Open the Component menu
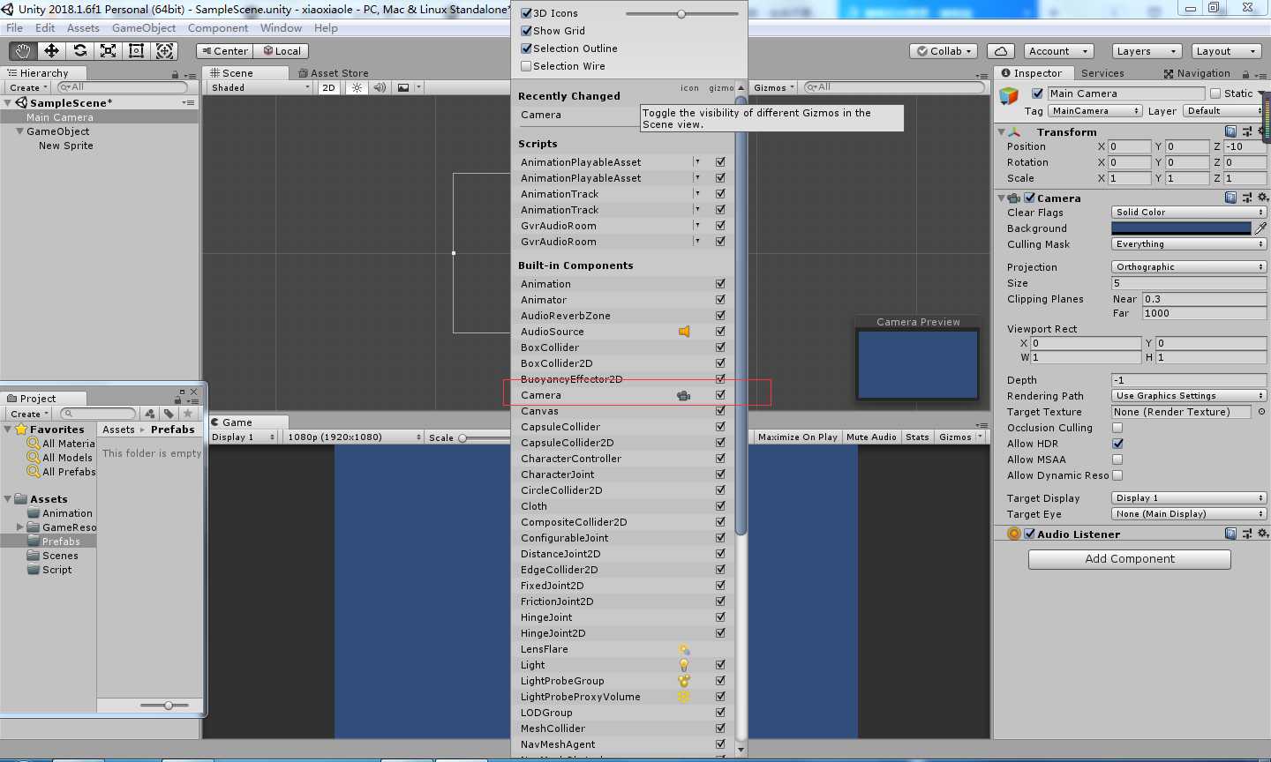This screenshot has height=762, width=1271. click(218, 28)
